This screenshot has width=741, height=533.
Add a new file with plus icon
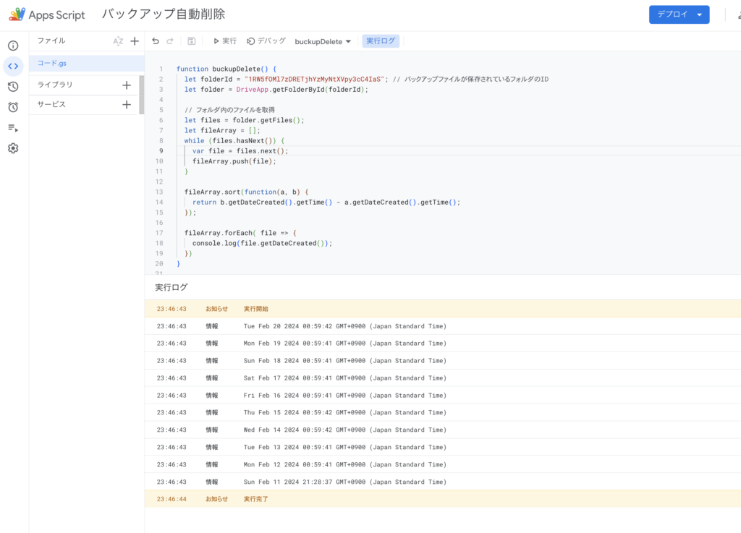click(x=135, y=41)
